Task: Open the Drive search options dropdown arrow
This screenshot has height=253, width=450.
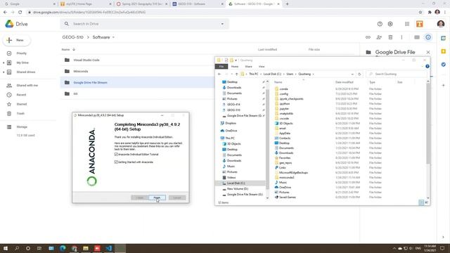Action: 222,24
